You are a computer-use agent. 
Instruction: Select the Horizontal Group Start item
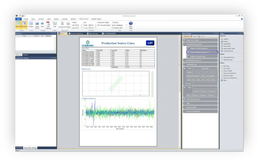(x=200, y=44)
